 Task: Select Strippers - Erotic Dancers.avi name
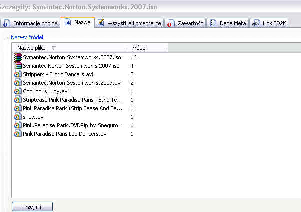click(58, 74)
